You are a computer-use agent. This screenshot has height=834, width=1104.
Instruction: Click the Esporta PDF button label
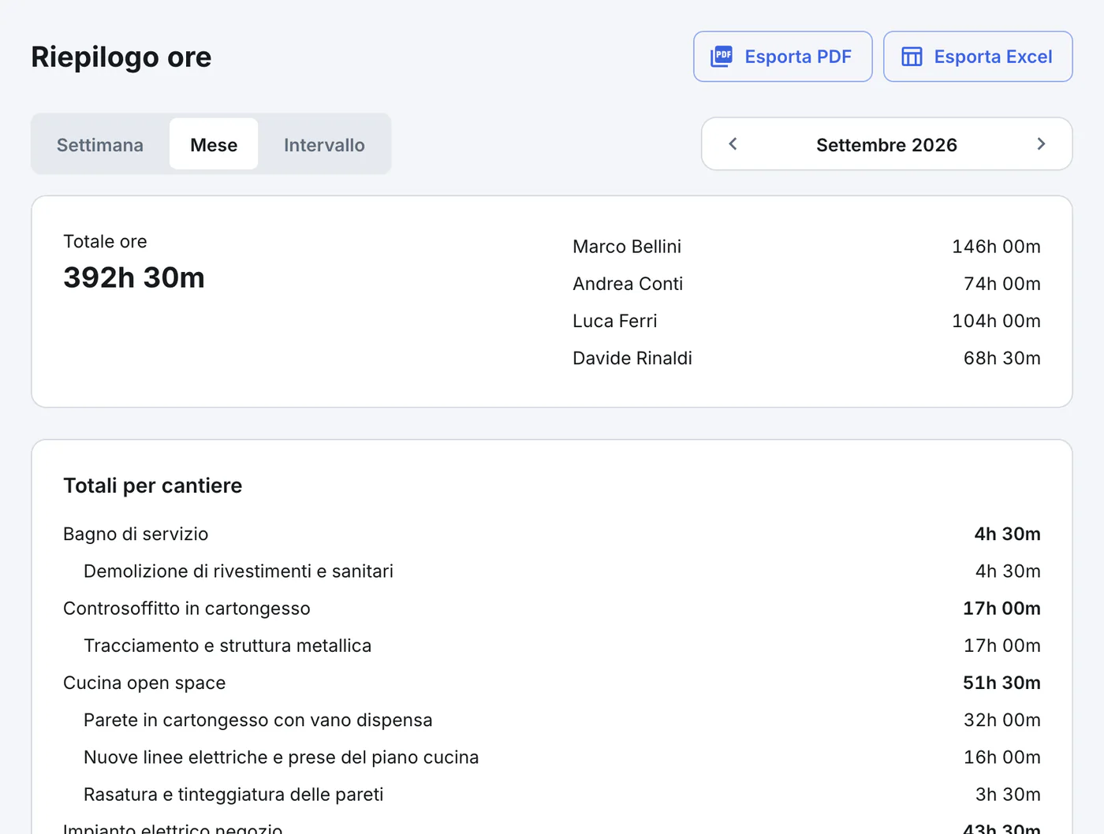798,57
